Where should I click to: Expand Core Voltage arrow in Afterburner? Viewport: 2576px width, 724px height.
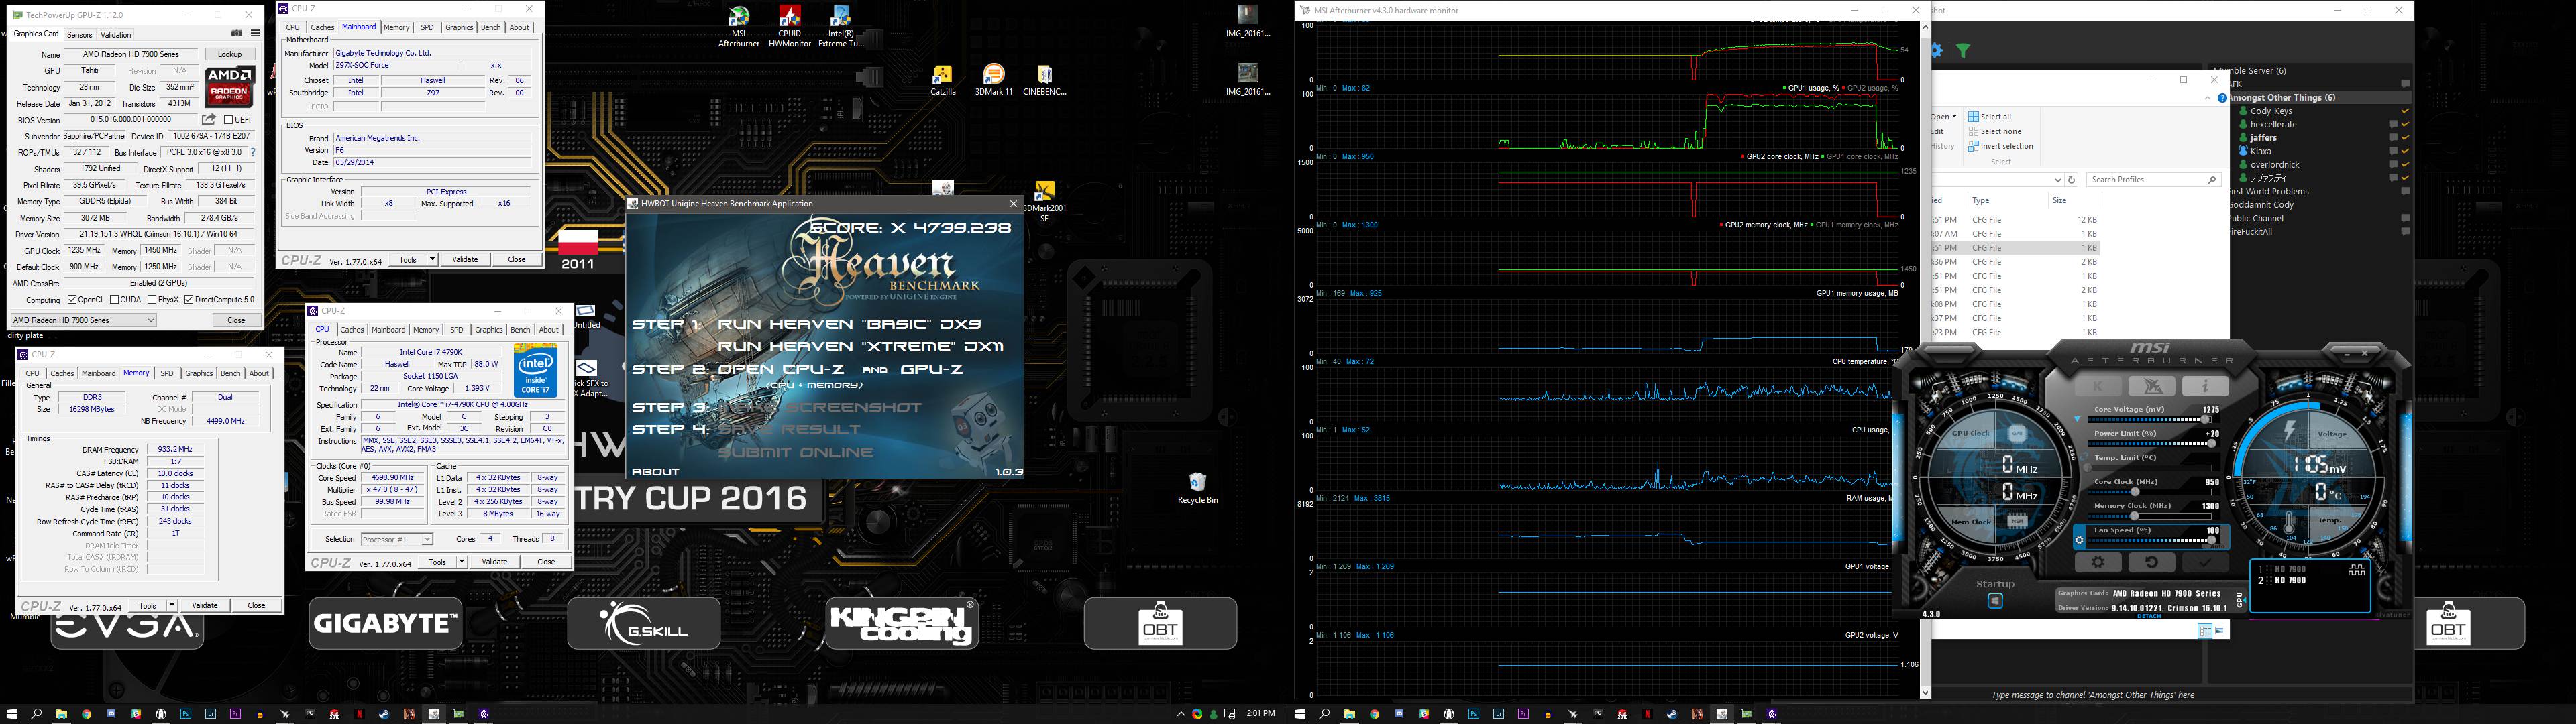[x=2077, y=420]
